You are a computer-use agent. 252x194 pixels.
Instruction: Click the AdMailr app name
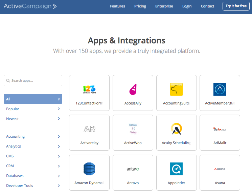point(220,143)
